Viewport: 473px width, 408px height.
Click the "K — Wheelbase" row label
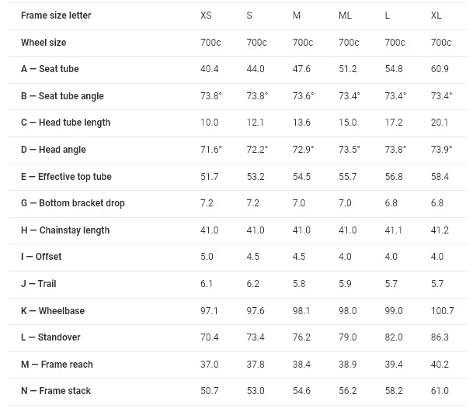(x=53, y=311)
